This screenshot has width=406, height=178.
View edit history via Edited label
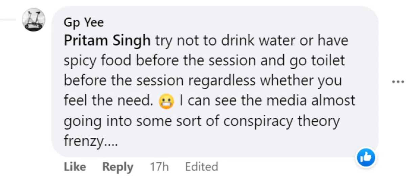[x=201, y=167]
